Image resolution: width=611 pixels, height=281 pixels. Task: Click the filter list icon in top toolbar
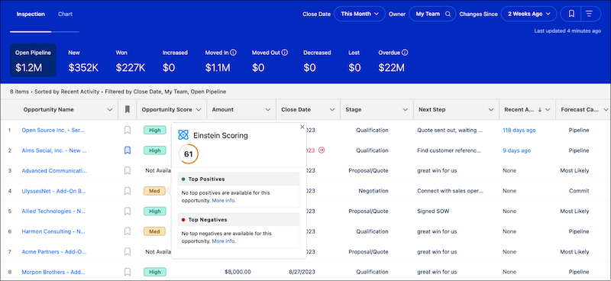pyautogui.click(x=589, y=14)
